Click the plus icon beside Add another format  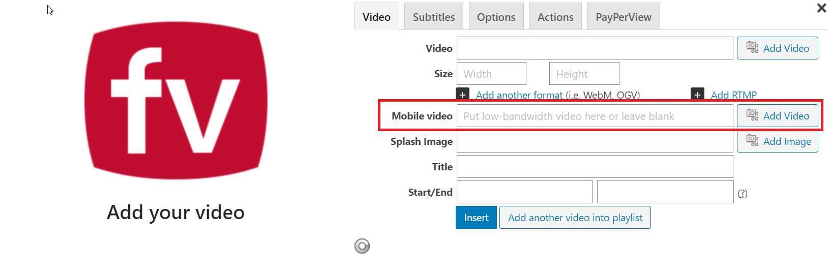click(x=462, y=95)
